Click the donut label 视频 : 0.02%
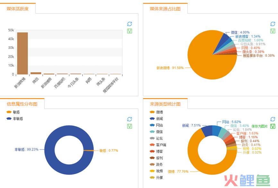The height and width of the screenshot is (188, 278). (x=252, y=148)
